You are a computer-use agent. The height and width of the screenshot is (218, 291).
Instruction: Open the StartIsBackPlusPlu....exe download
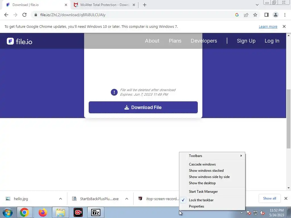95,199
